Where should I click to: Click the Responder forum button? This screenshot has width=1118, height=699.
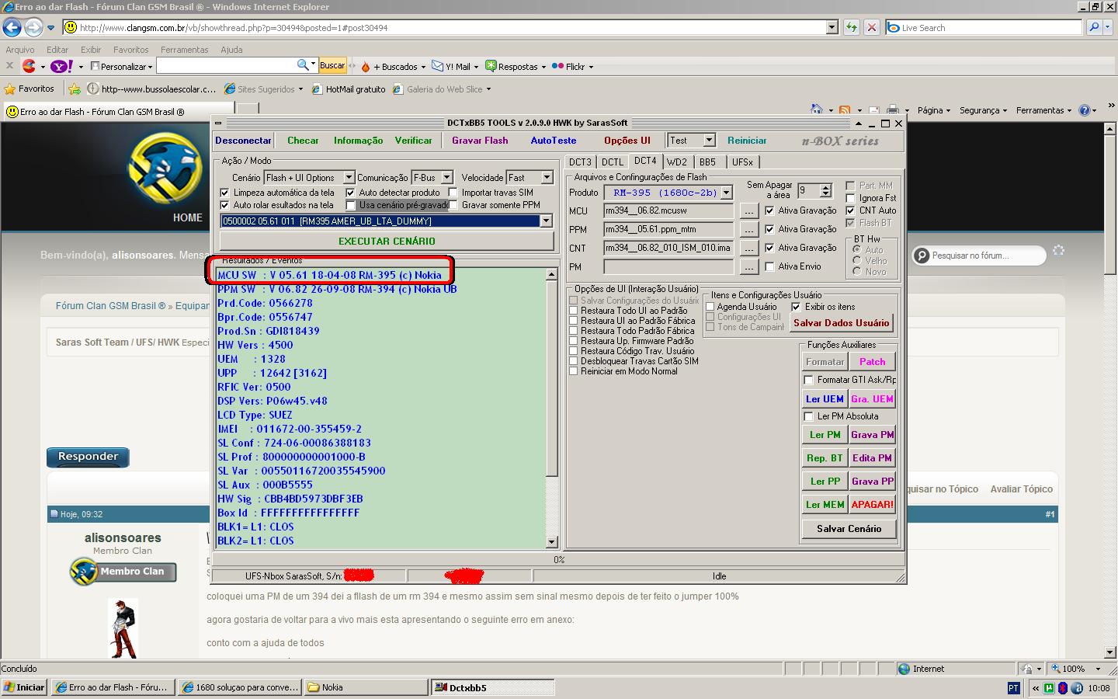(x=88, y=457)
